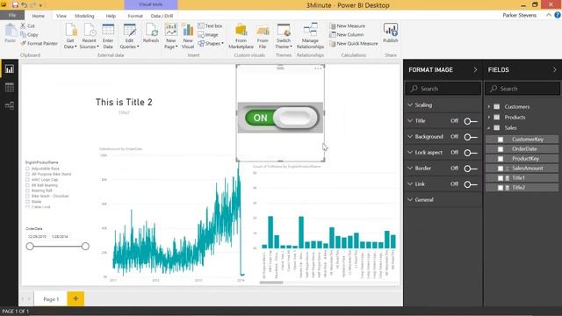Open the Switch Theme menu

point(284,36)
